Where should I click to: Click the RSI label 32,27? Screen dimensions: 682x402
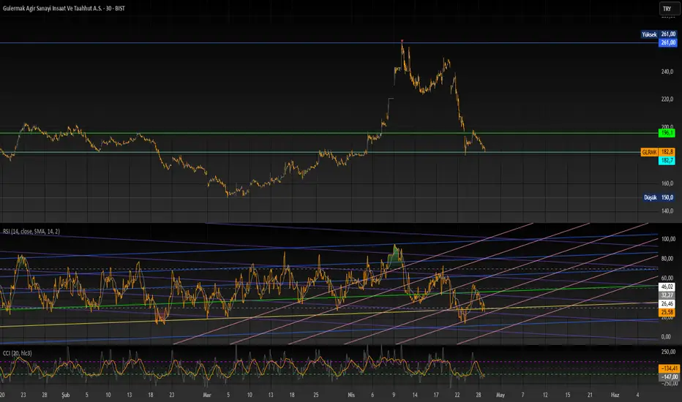(667, 295)
